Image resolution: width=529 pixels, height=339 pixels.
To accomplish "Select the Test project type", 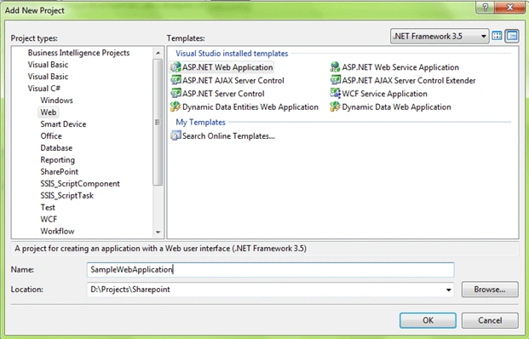I will (48, 208).
